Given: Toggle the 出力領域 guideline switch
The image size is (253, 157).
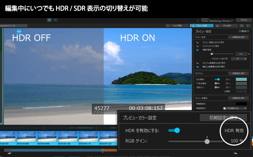Looking at the screenshot, I should pos(217,80).
